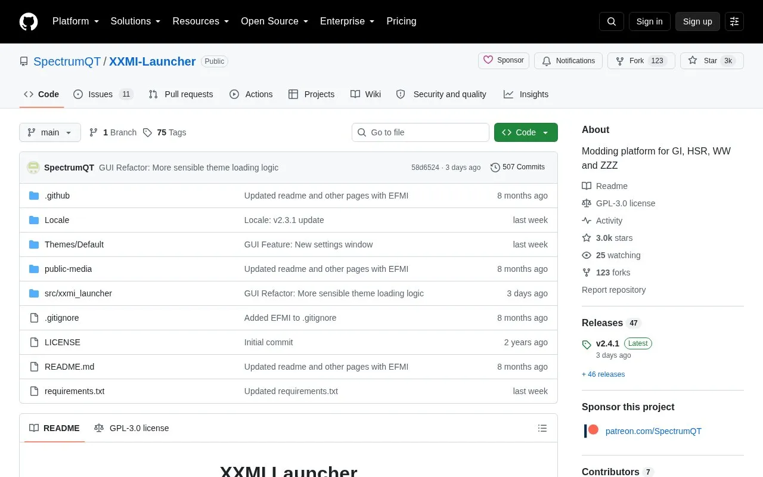Open the appearance settings icon in header

coord(734,21)
